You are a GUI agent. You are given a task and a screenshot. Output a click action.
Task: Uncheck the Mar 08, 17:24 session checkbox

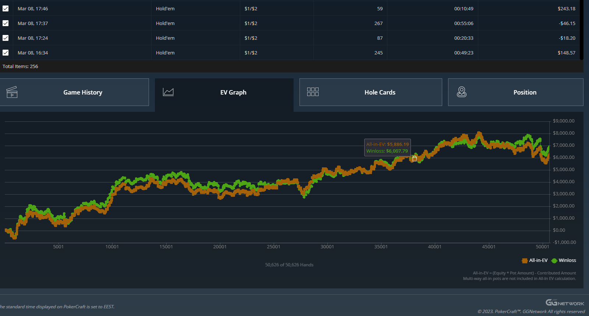coord(6,38)
